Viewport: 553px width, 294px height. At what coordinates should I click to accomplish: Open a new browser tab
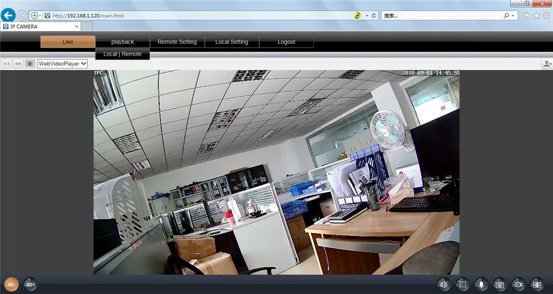click(87, 27)
